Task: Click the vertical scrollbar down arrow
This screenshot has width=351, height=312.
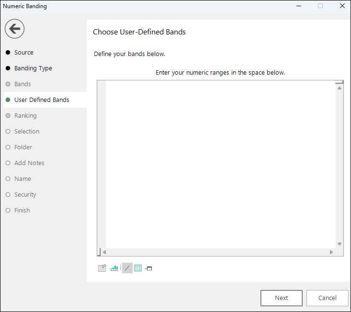Action: [340, 244]
